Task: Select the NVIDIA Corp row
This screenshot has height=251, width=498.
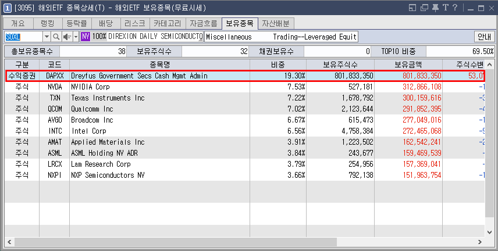Action: point(244,87)
